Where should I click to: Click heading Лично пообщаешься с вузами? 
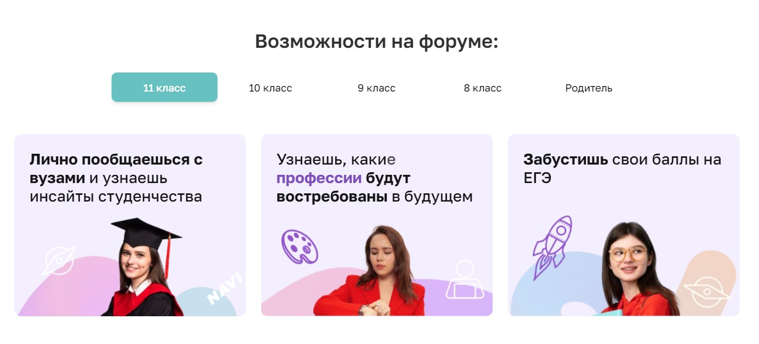(116, 169)
